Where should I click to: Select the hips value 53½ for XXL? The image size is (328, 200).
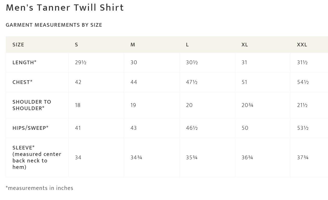pos(303,128)
